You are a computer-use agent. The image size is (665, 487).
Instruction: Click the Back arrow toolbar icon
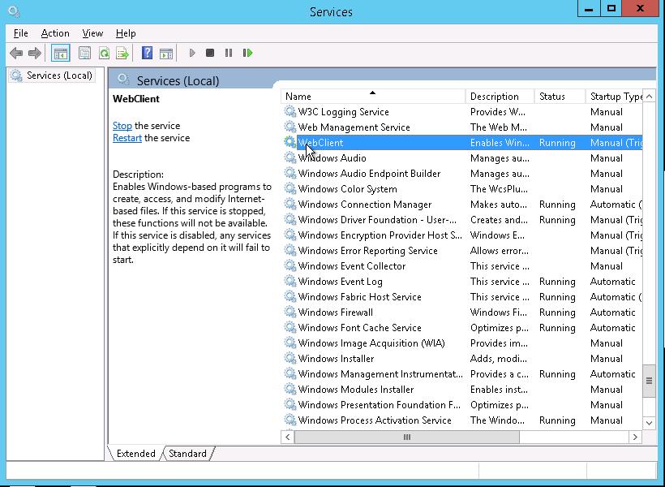(16, 53)
